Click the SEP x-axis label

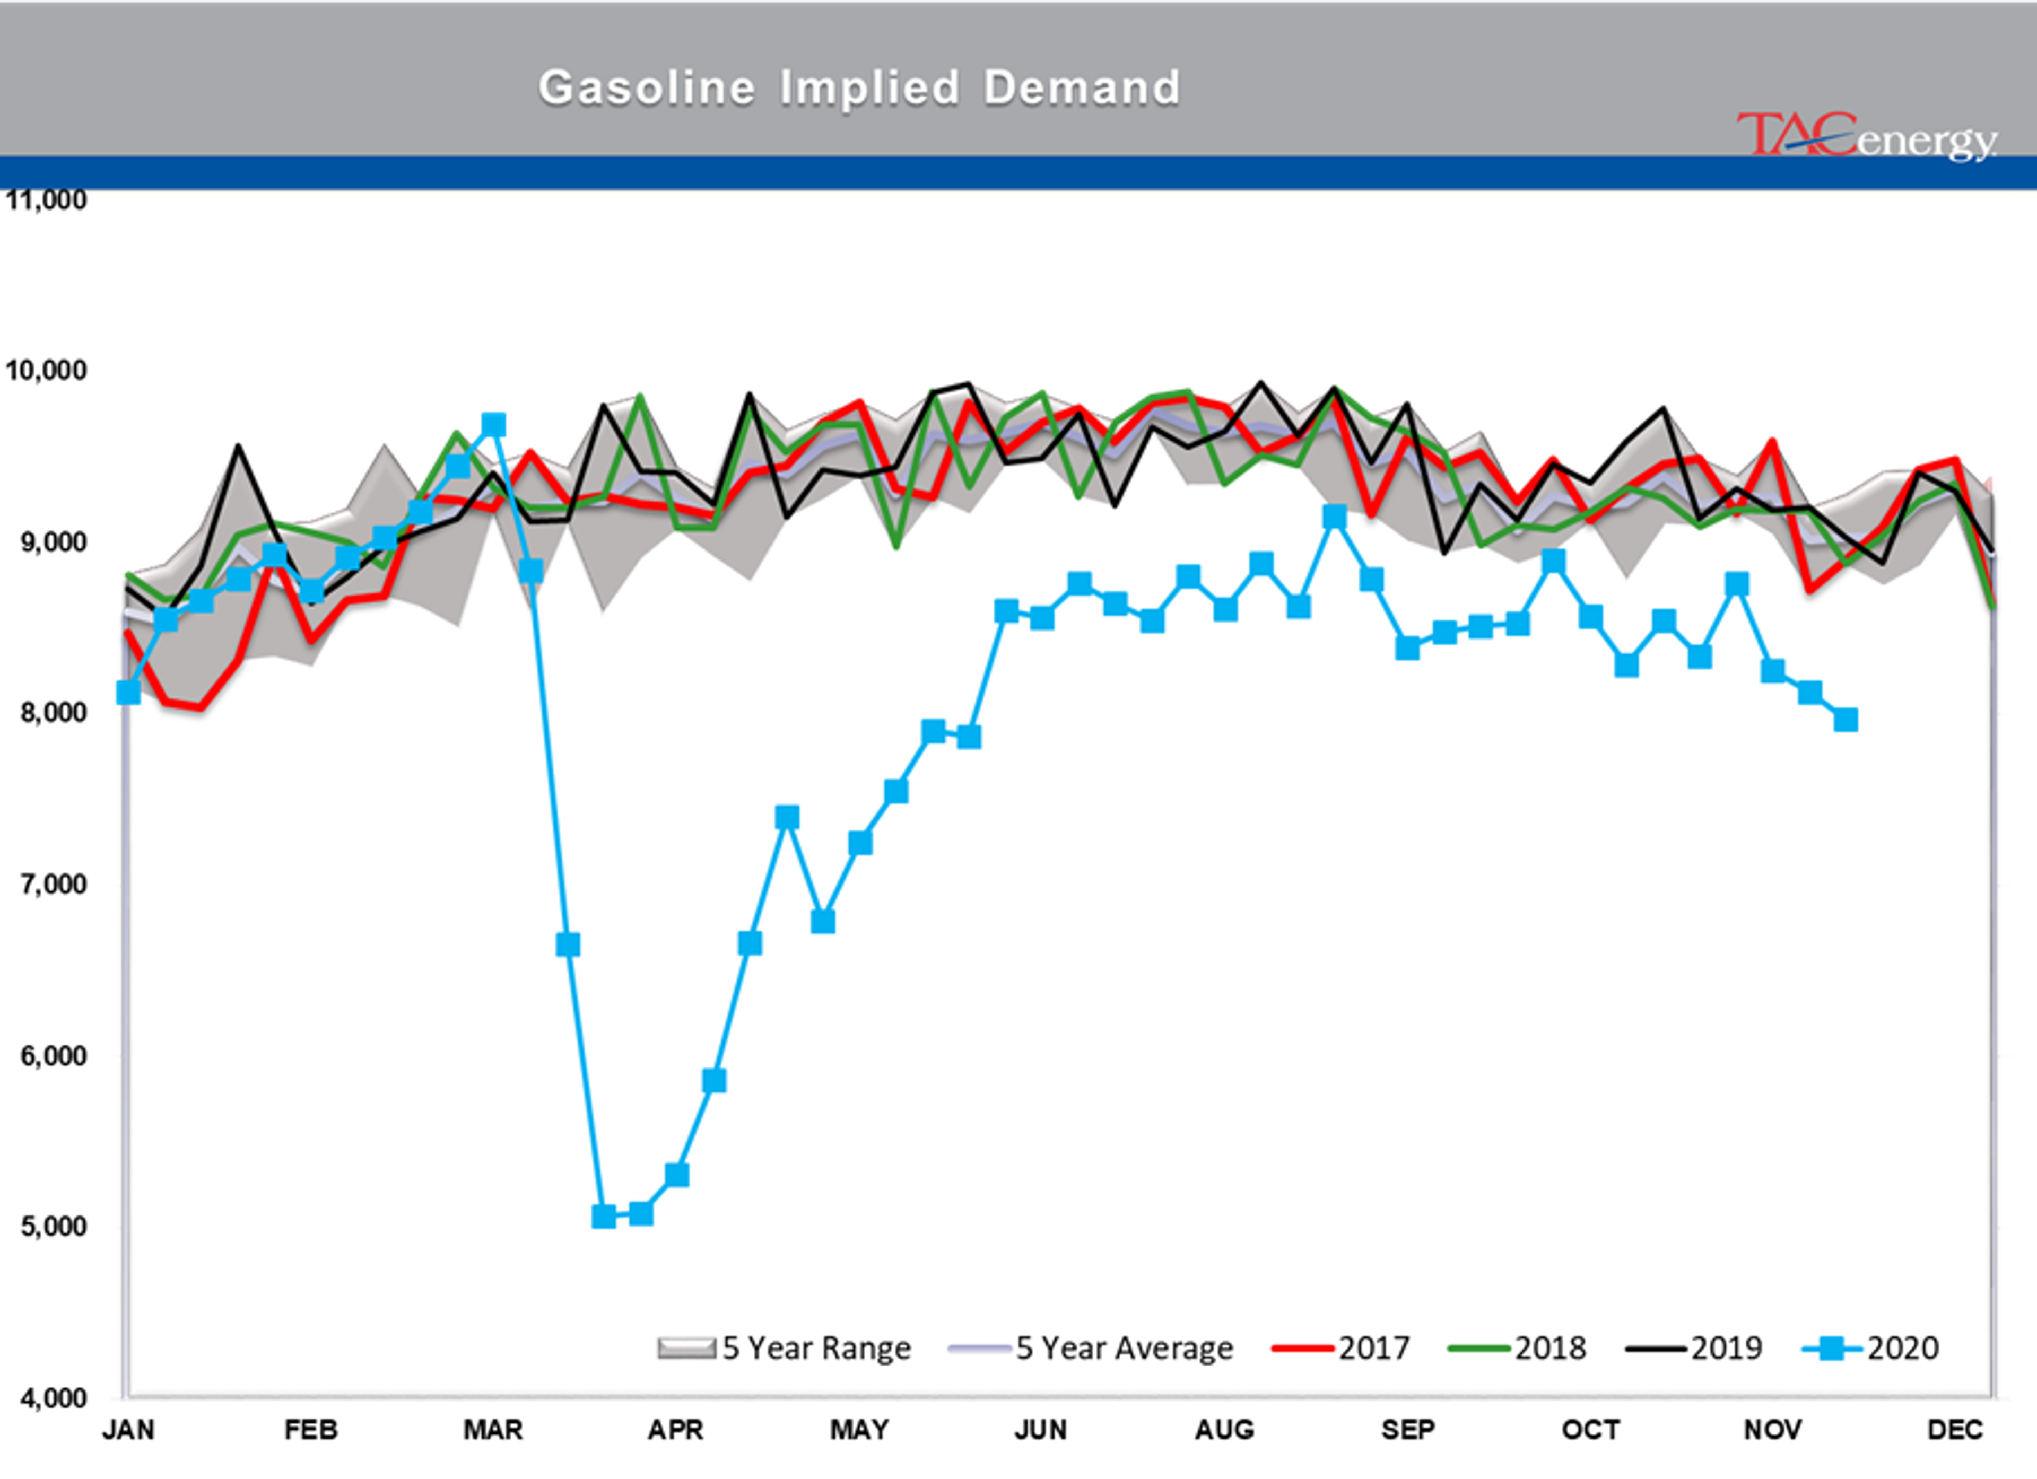pyautogui.click(x=1407, y=1429)
